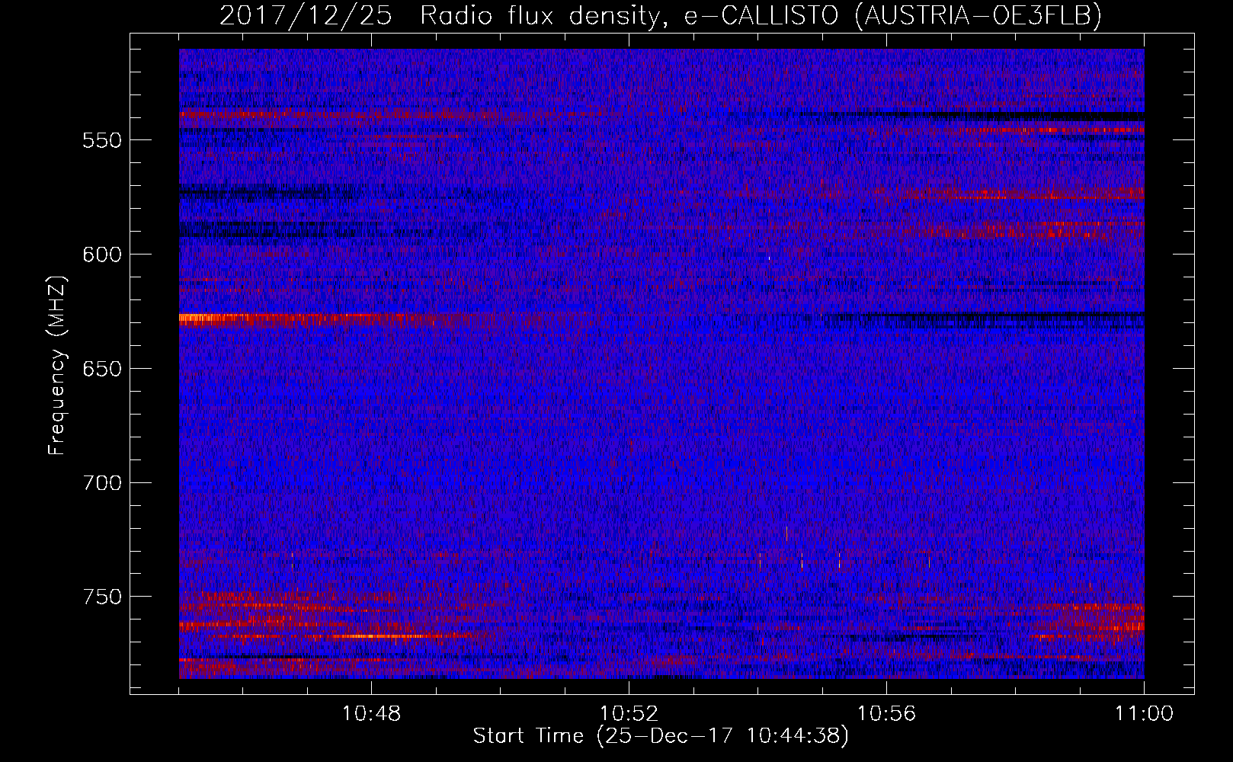Click the 10:52 time tick label
1233x762 pixels.
pos(629,714)
